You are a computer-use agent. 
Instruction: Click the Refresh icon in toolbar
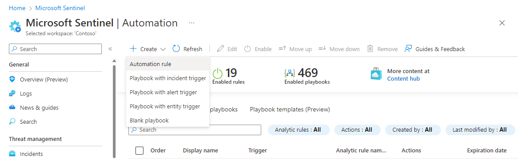click(x=176, y=49)
